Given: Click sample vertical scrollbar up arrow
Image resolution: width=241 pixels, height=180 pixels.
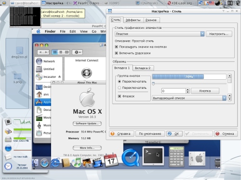Looking at the screenshot, I should pyautogui.click(x=229, y=76).
